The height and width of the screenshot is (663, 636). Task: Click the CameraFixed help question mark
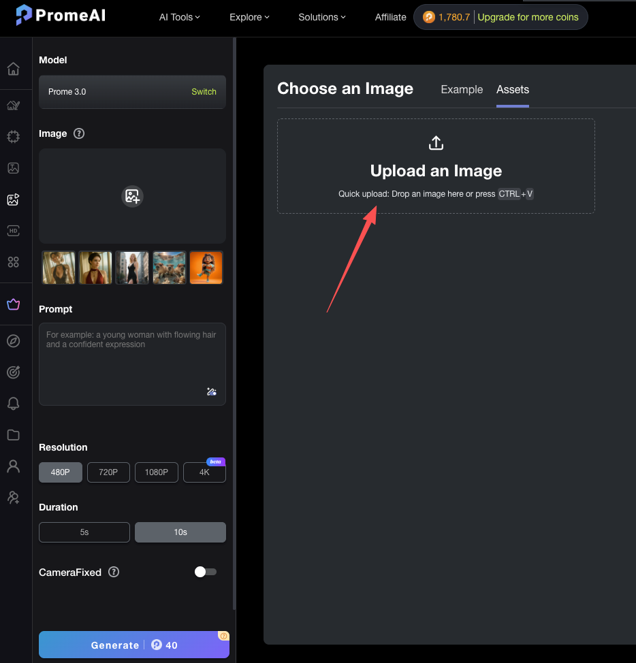[114, 572]
